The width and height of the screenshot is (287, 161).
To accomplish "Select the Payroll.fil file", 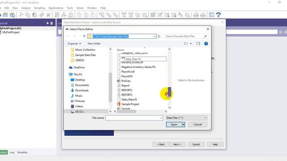I will tap(127, 76).
